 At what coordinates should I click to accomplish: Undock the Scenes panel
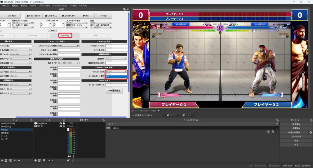(31, 120)
